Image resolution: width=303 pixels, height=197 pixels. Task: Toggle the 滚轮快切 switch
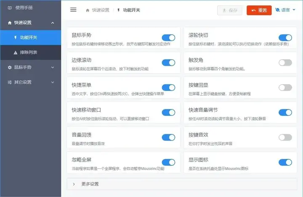point(285,38)
